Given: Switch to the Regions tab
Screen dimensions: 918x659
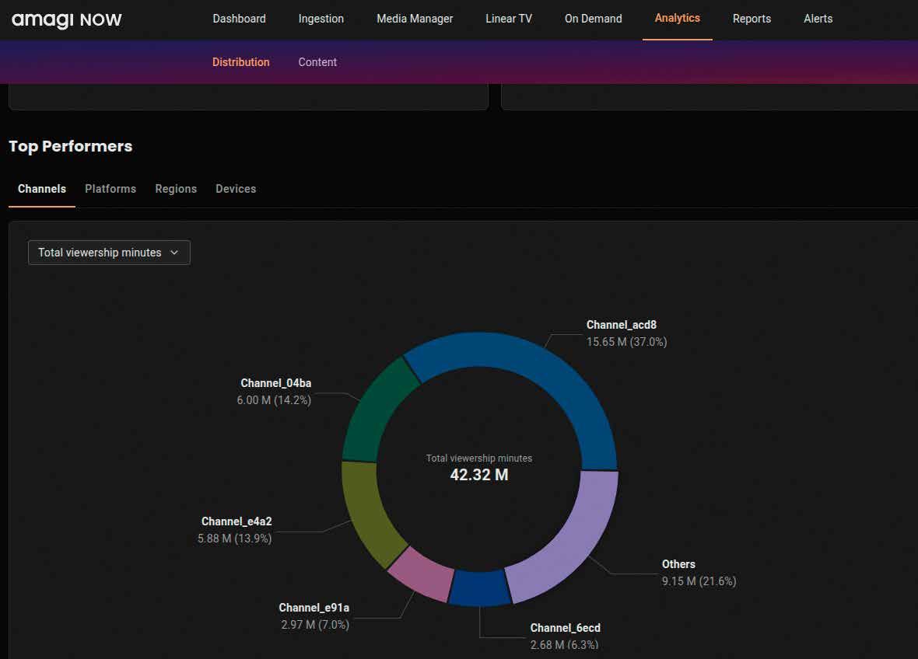Looking at the screenshot, I should (176, 189).
